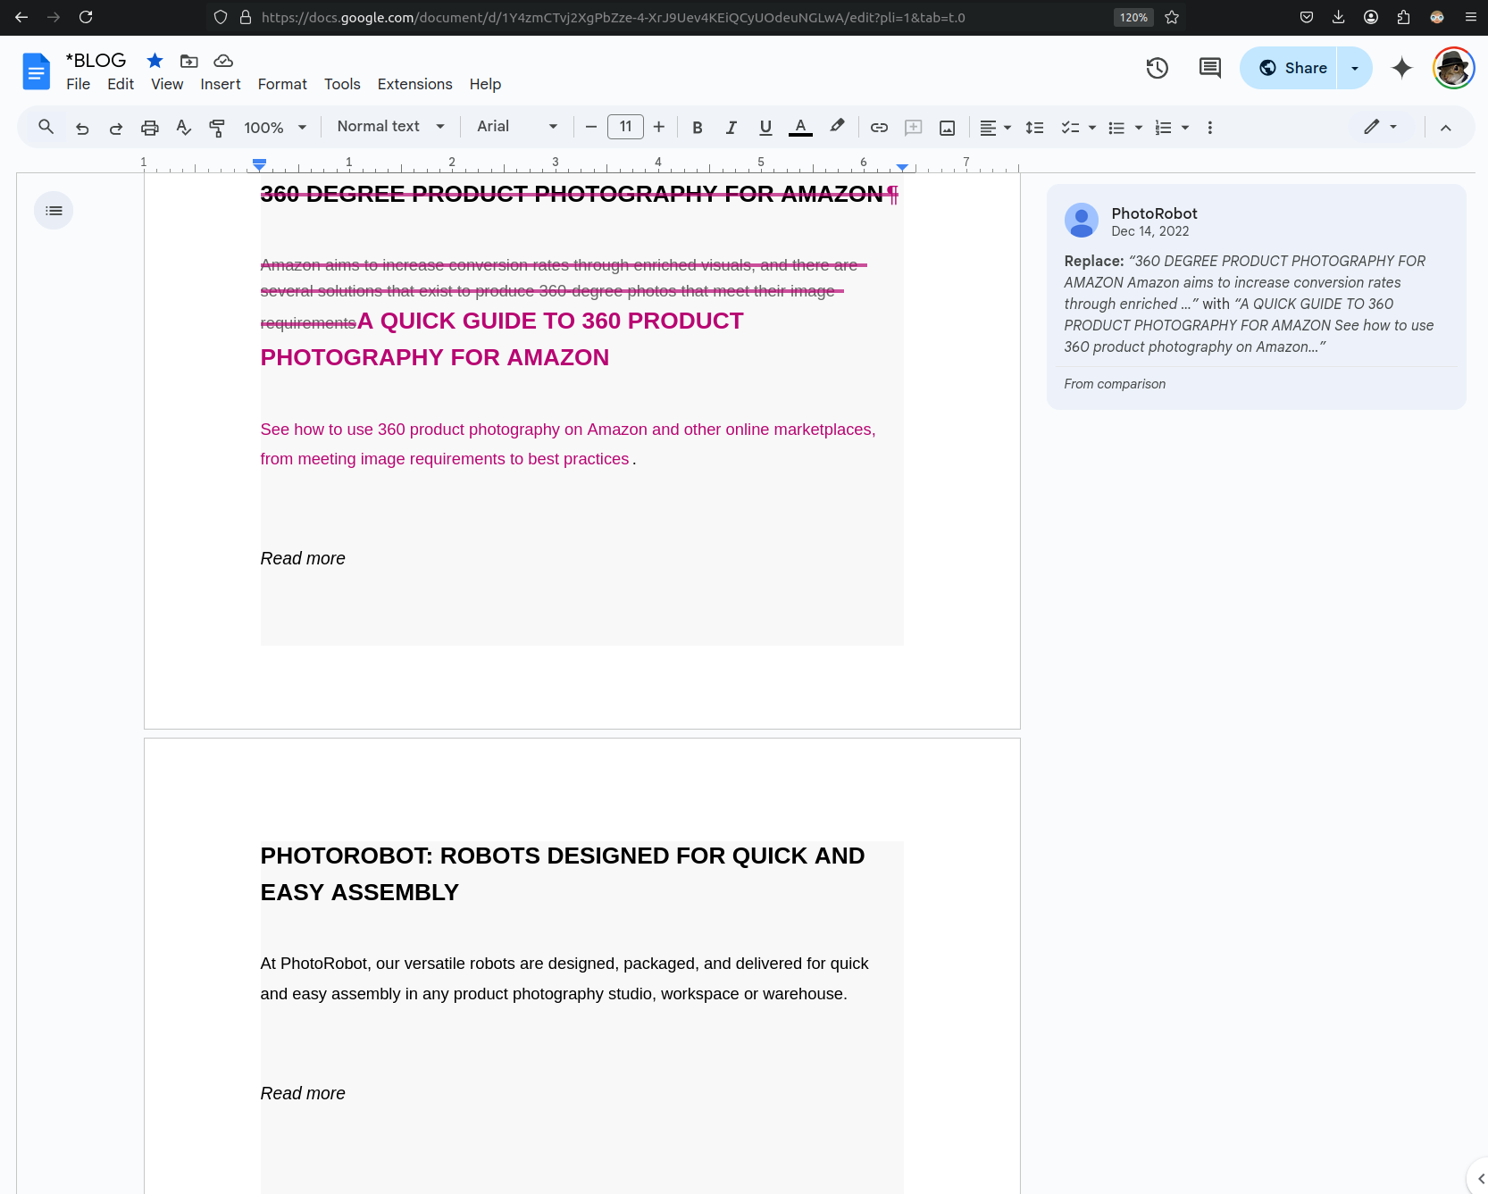Toggle bulleted list
The height and width of the screenshot is (1194, 1488).
[x=1116, y=128]
